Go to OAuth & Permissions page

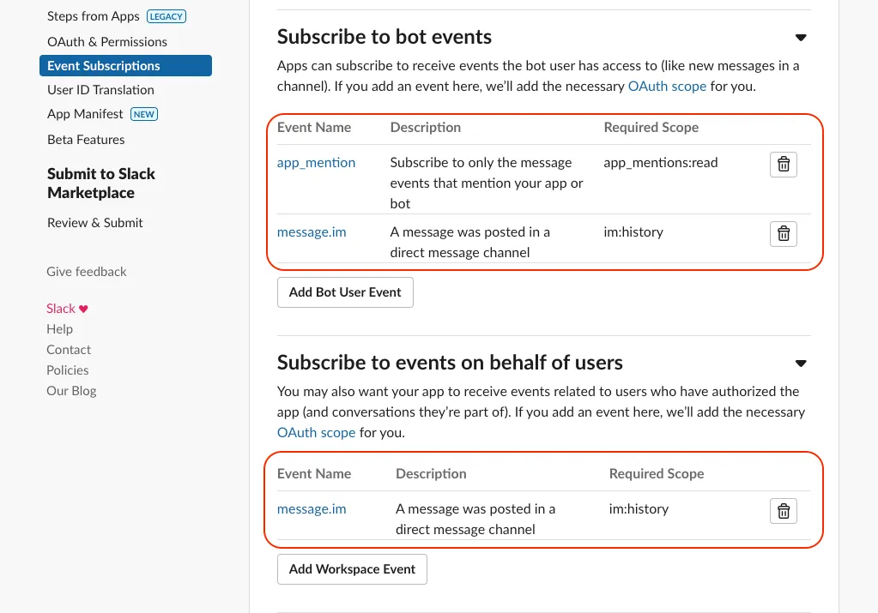(x=107, y=42)
